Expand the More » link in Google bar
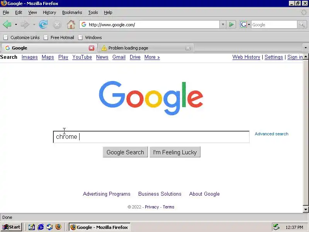The height and width of the screenshot is (232, 309). (152, 57)
